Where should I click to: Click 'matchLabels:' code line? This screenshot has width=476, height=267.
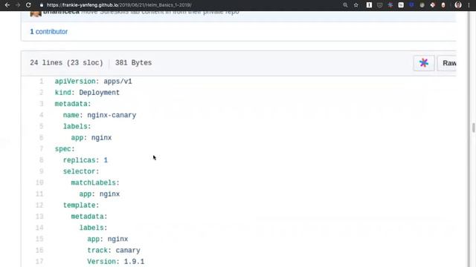tap(95, 183)
